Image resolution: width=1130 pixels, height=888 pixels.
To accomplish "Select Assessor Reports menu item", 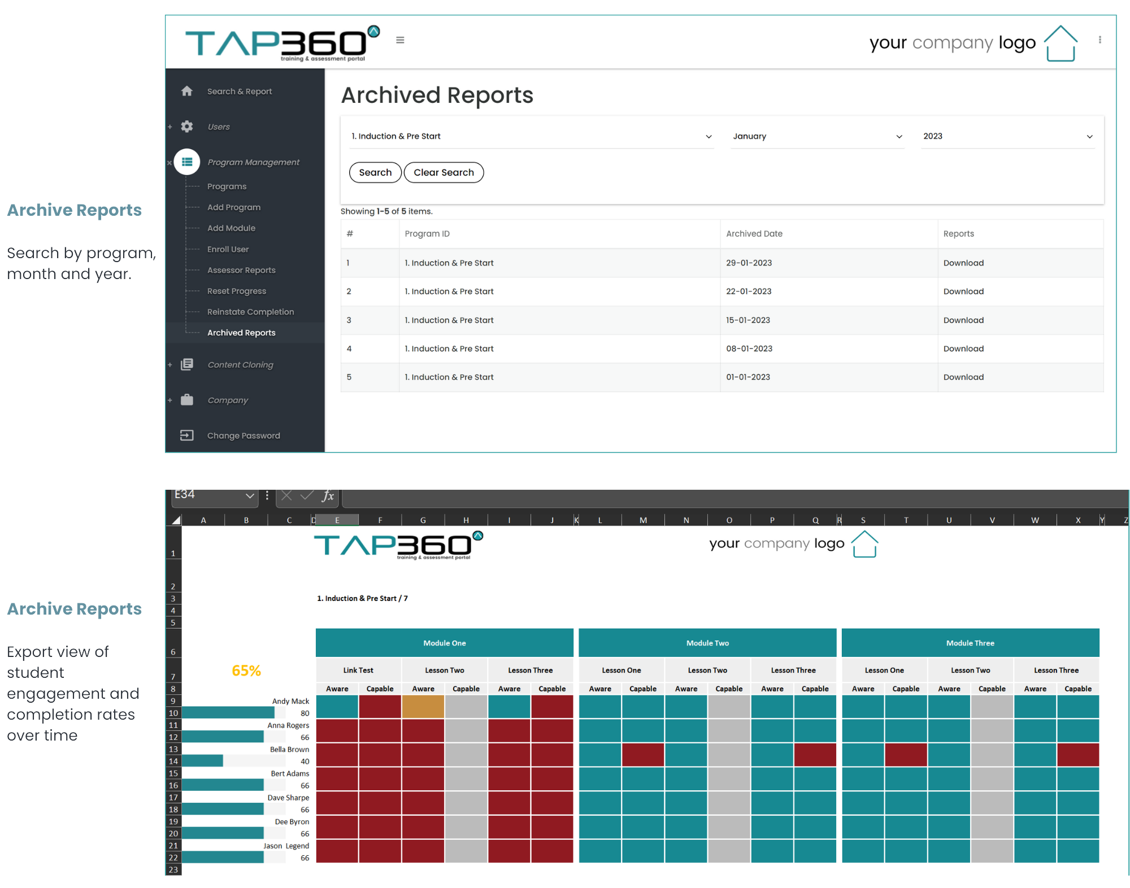I will [x=241, y=270].
